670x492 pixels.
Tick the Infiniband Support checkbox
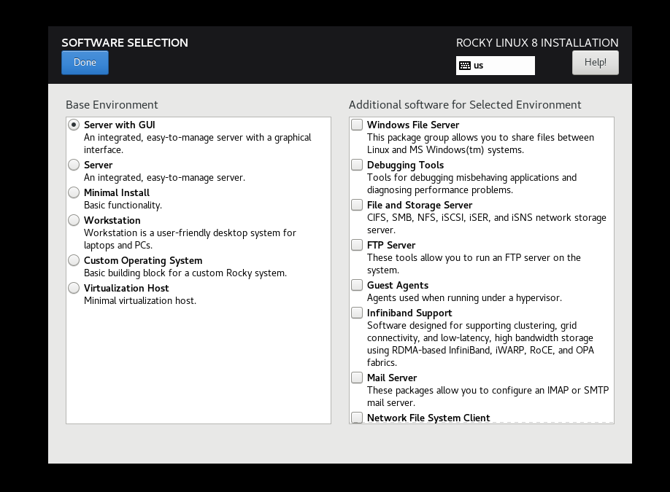tap(357, 313)
